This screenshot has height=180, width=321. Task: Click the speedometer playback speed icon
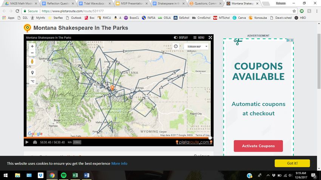[x=35, y=142]
